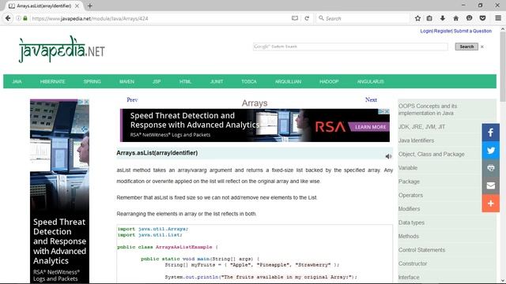This screenshot has width=506, height=284.
Task: Focus the Google custom search field
Action: pyautogui.click(x=350, y=47)
